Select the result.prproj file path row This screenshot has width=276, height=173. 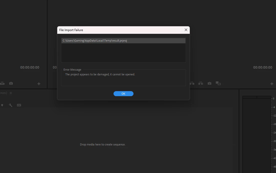point(123,41)
